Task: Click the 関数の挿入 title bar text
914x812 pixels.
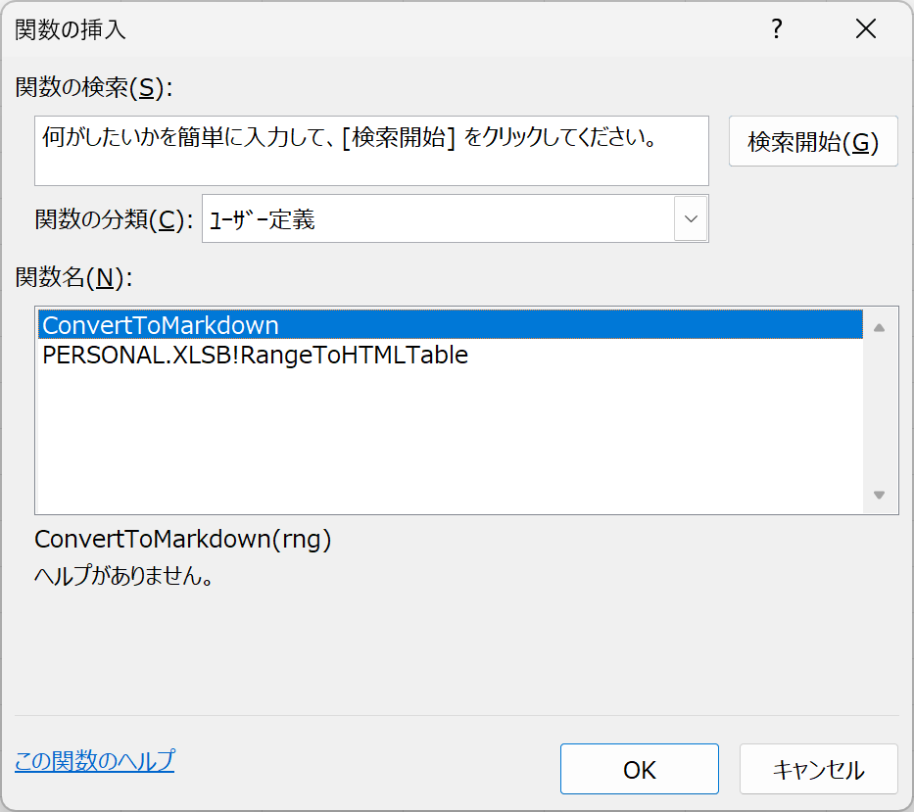Action: point(70,29)
